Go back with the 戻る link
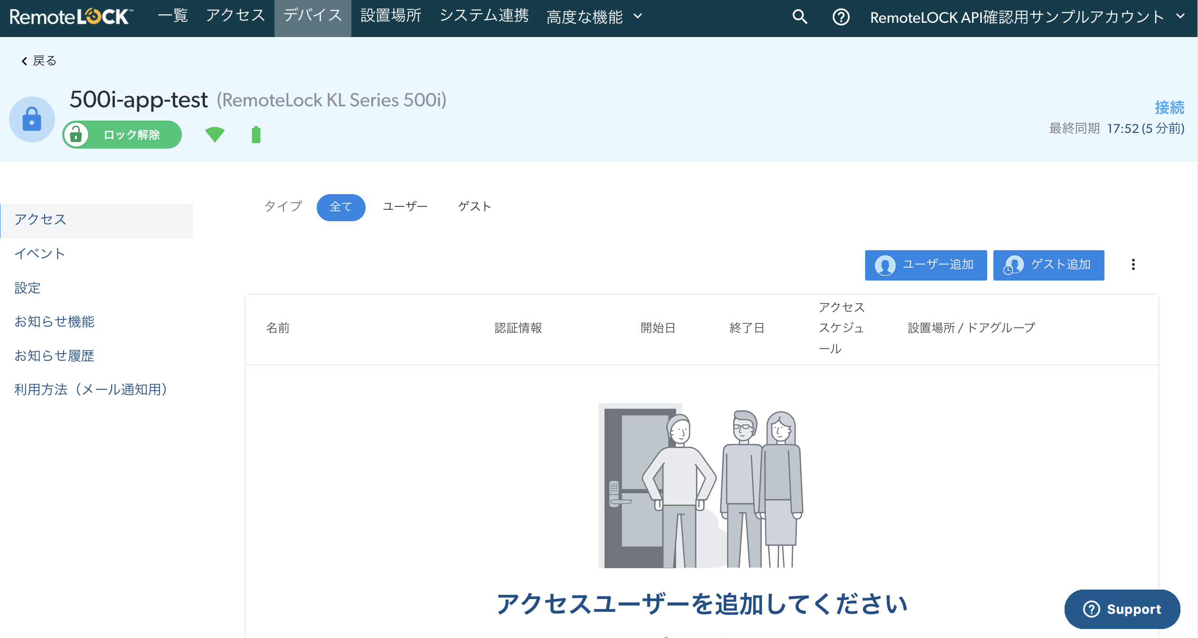The width and height of the screenshot is (1198, 638). tap(39, 61)
